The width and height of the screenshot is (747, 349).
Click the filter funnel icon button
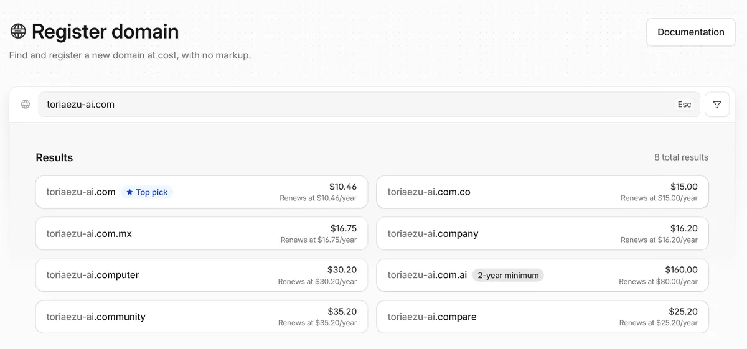[x=717, y=105]
